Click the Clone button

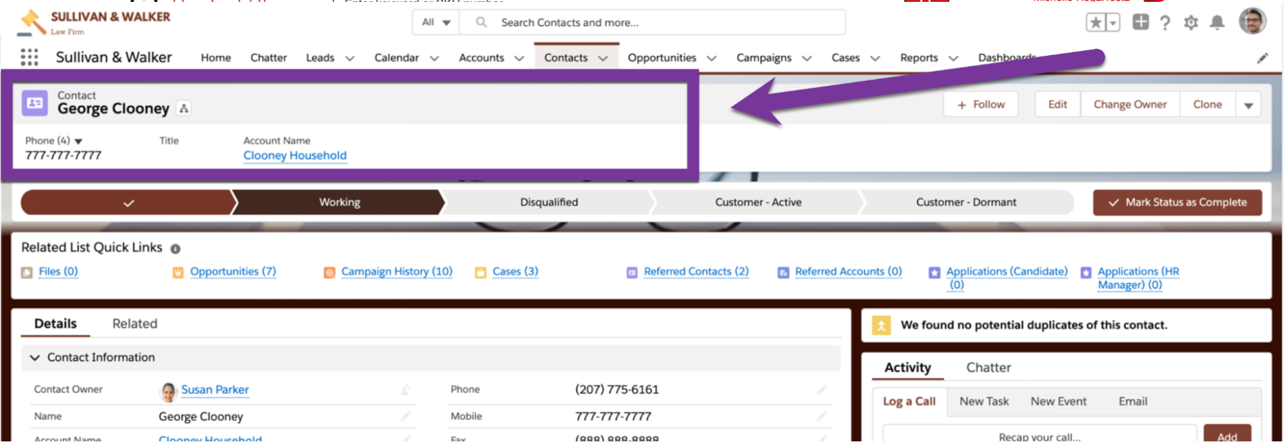click(1208, 105)
